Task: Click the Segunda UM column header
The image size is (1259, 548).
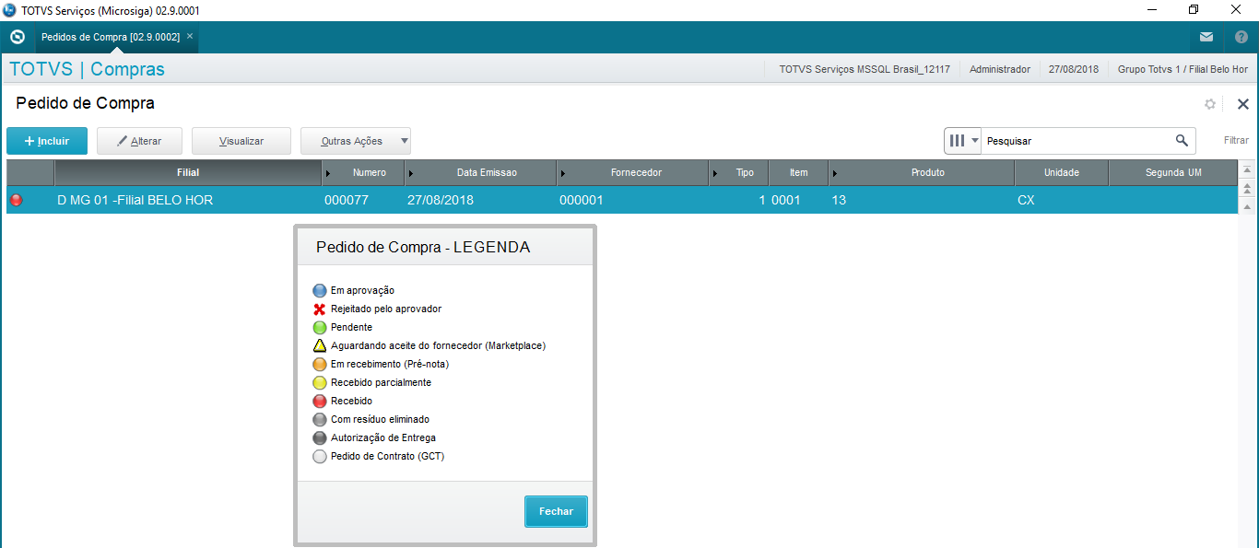Action: click(1173, 172)
